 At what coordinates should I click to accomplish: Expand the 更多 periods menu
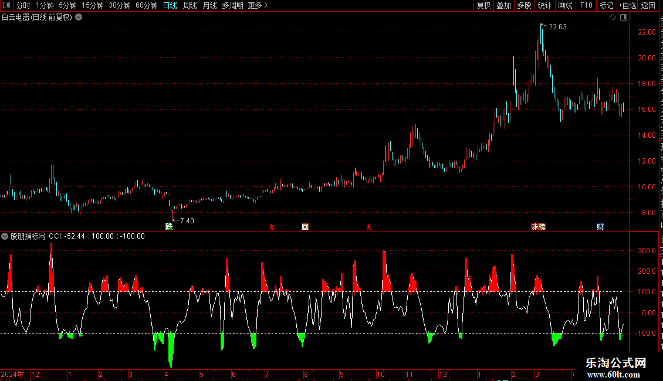point(258,5)
